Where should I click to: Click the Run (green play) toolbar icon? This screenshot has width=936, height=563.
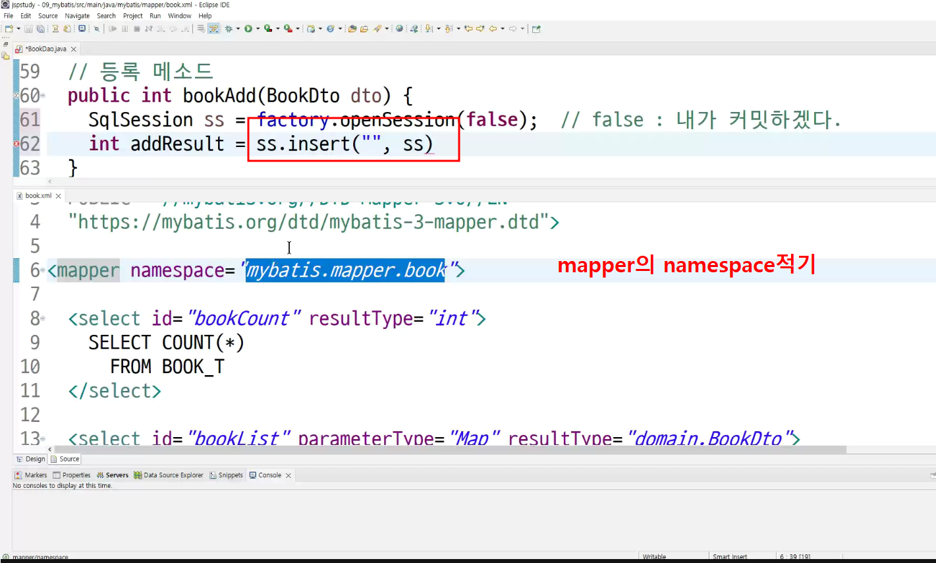pos(248,28)
